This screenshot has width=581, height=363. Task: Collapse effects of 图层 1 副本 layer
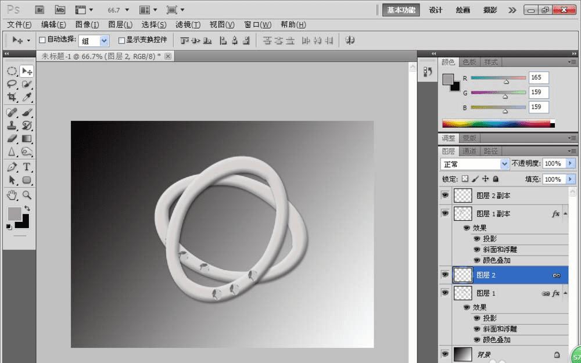565,214
